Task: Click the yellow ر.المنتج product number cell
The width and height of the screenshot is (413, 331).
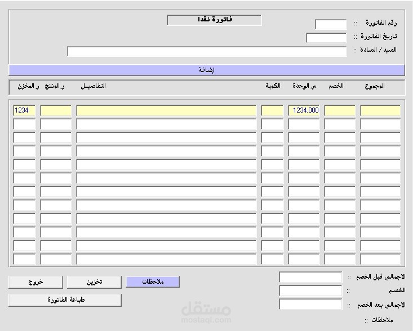Action: pos(56,110)
